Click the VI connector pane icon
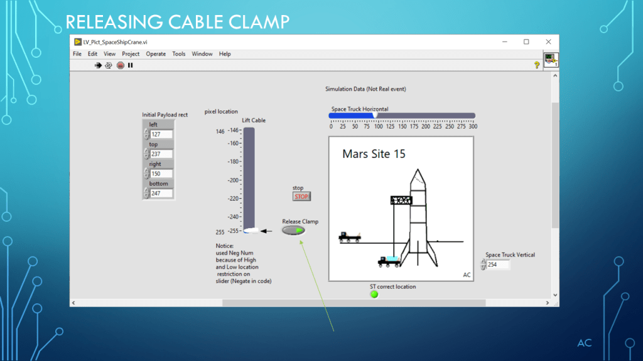This screenshot has height=361, width=643. pyautogui.click(x=551, y=60)
